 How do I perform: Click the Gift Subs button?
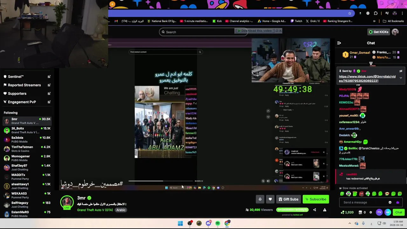pyautogui.click(x=288, y=199)
